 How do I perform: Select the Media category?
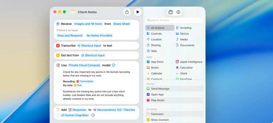(x=182, y=39)
